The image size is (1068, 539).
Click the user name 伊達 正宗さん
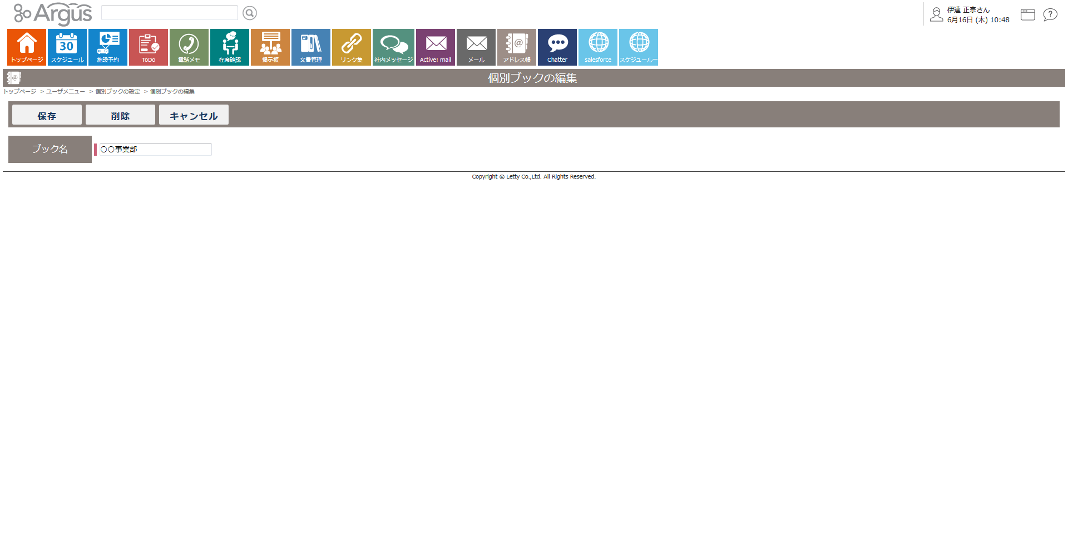point(968,10)
